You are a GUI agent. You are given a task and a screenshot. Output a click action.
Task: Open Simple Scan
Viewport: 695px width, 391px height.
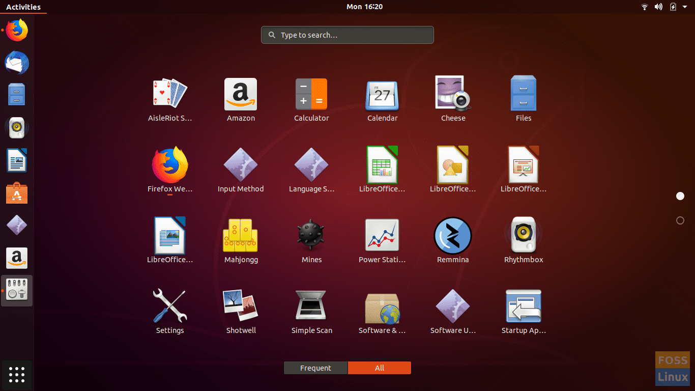[x=311, y=306]
